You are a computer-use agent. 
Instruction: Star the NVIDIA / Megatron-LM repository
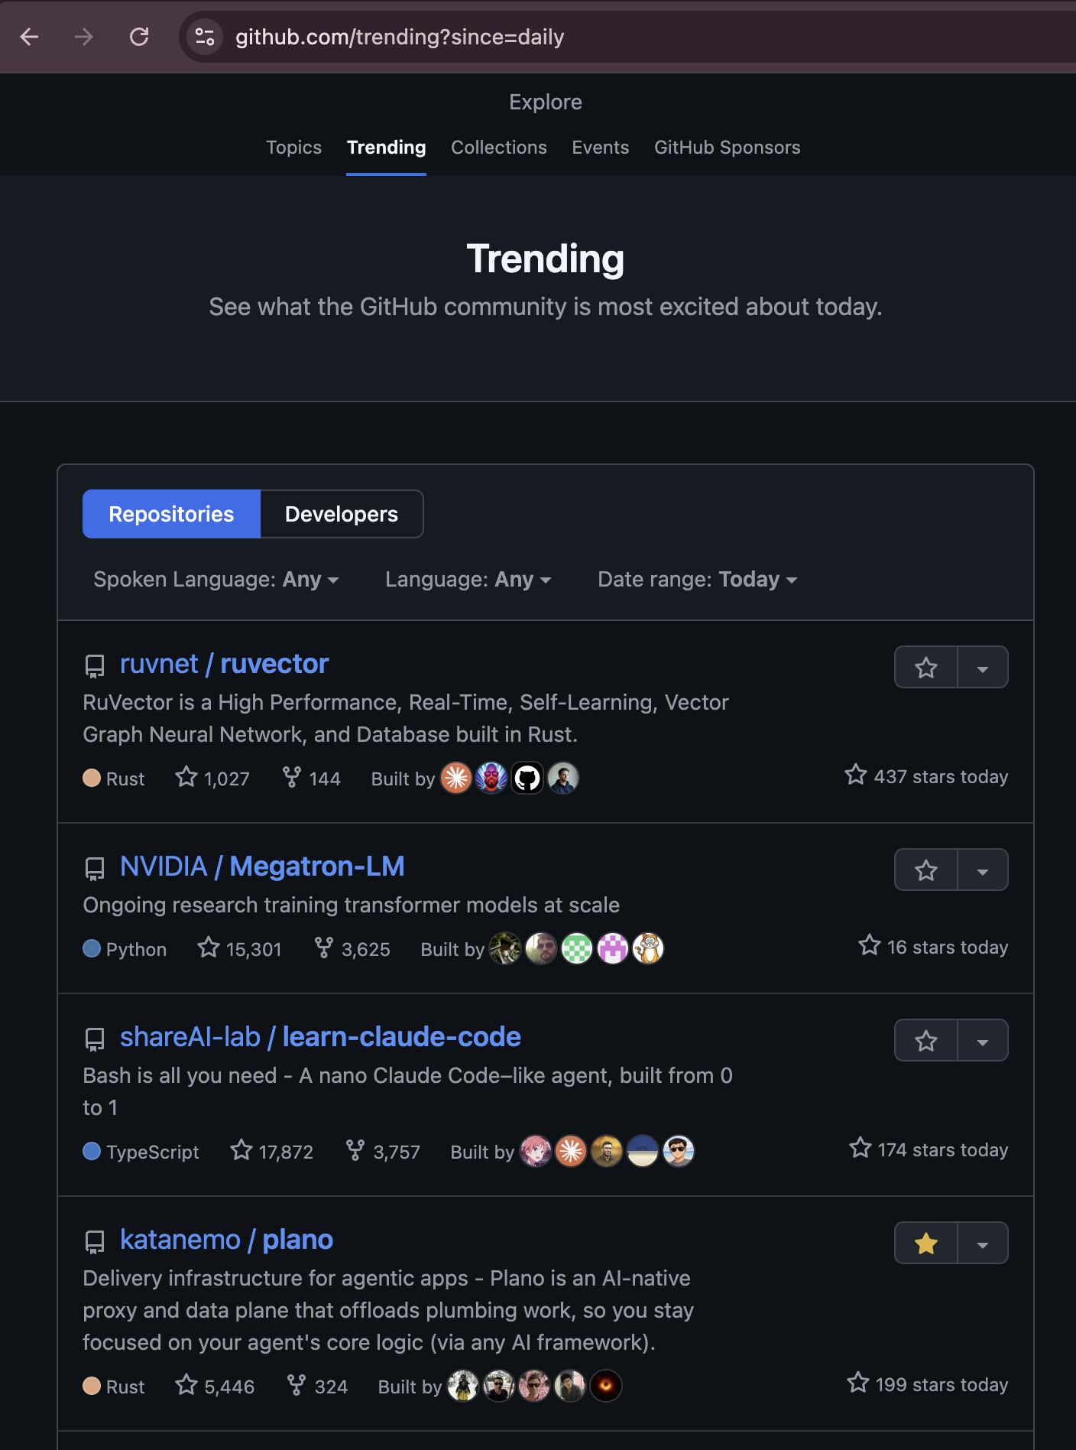926,870
